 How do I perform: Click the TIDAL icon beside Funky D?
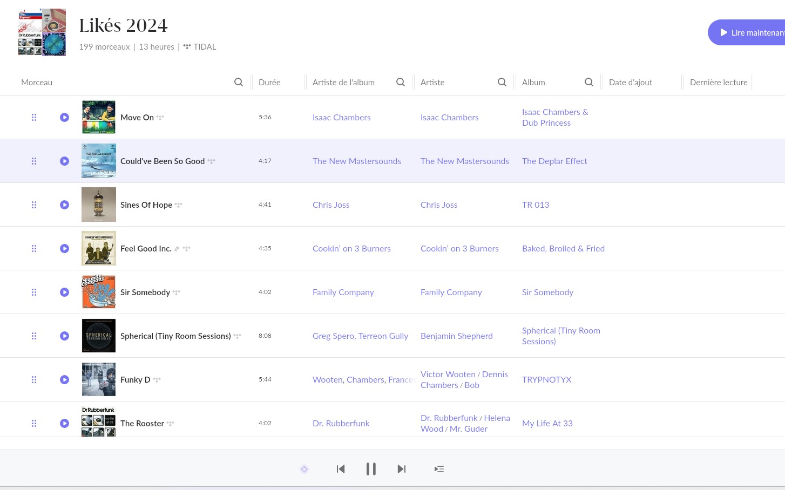(x=157, y=380)
